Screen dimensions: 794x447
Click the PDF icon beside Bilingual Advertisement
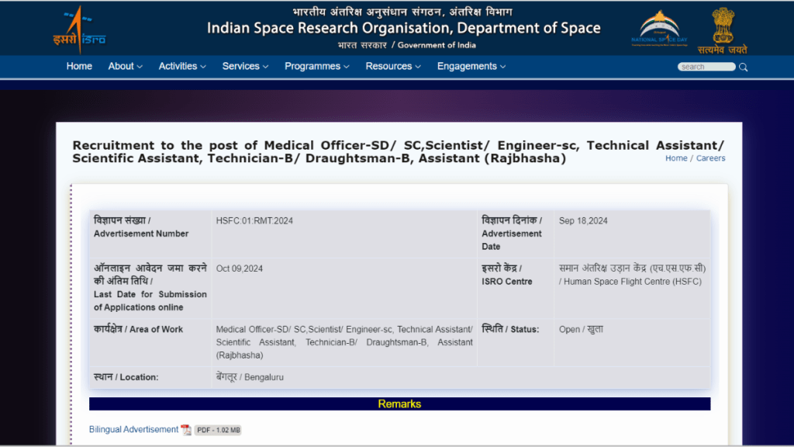[x=186, y=430]
